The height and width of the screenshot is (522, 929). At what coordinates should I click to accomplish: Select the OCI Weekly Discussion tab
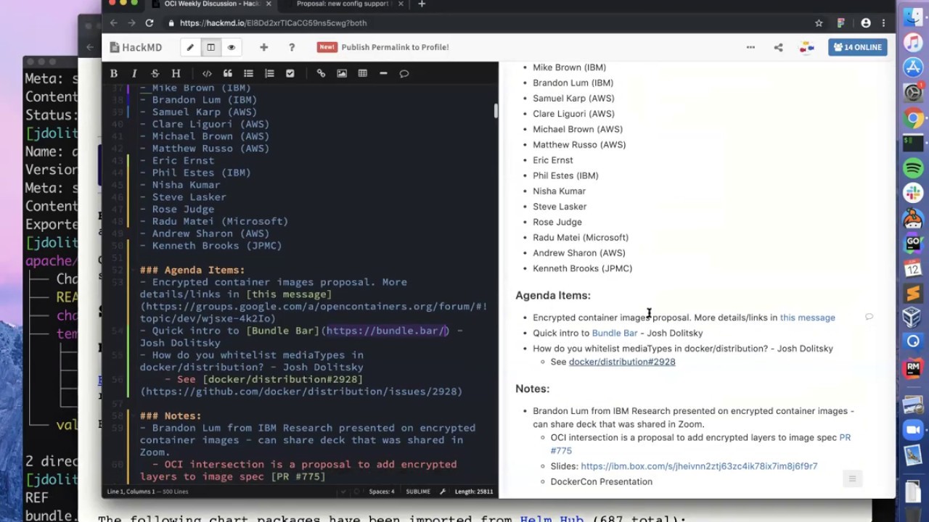(x=212, y=4)
